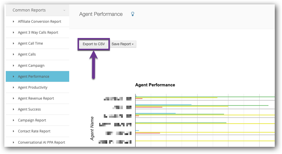Export the report to CSV
Screen dimensions: 282x154
94,44
